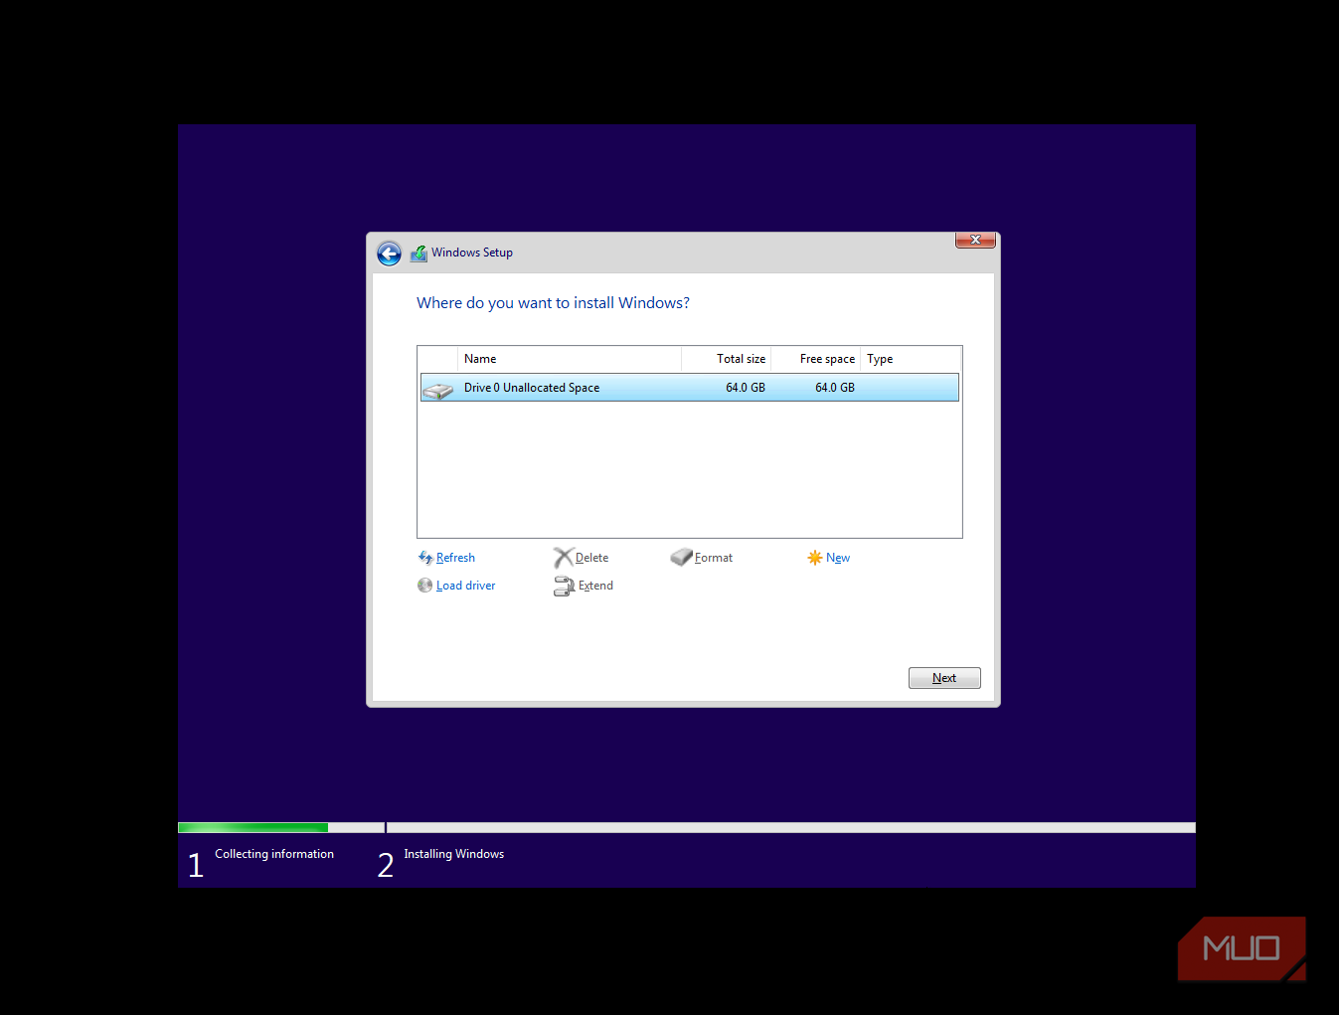Click the Windows Setup title icon
Viewport: 1339px width, 1015px height.
click(418, 254)
